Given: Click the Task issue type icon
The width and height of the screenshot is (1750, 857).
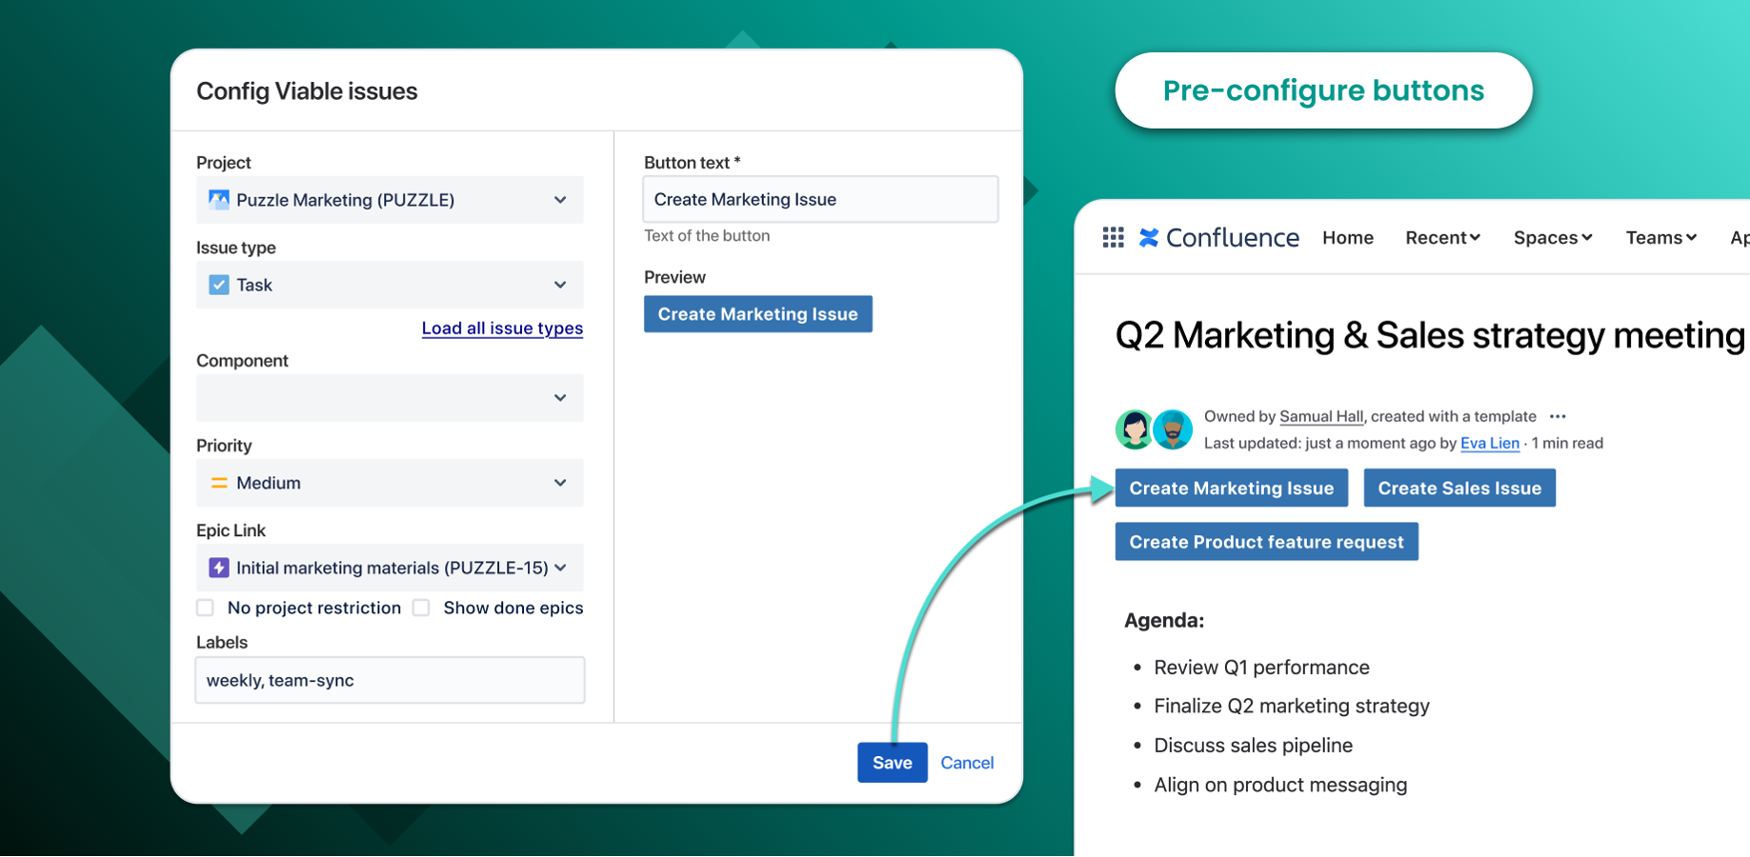Looking at the screenshot, I should (219, 285).
